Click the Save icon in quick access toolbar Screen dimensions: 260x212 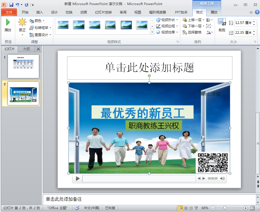point(11,5)
